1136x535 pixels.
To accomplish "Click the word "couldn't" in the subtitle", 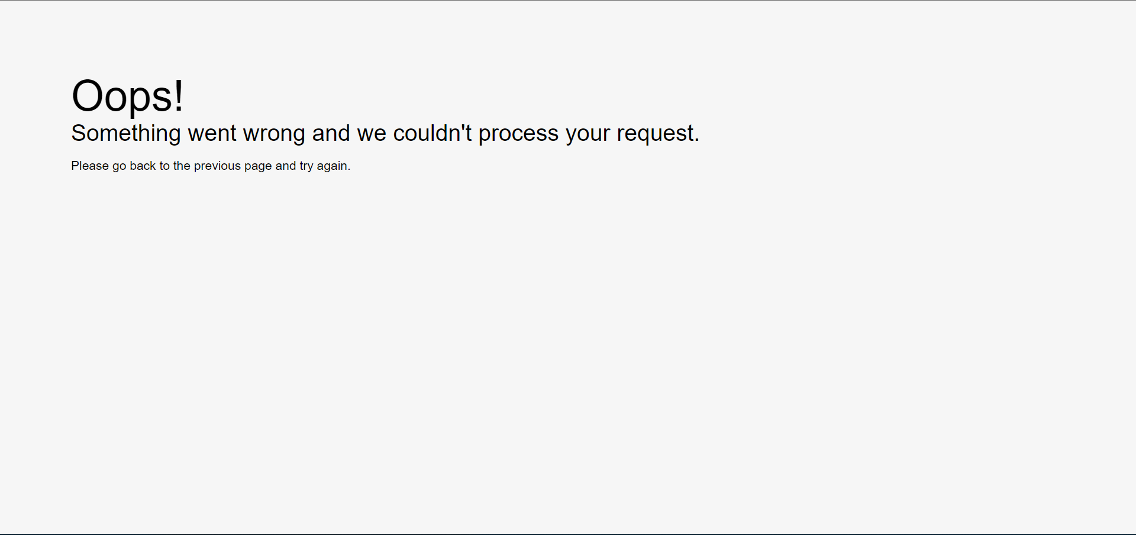I will (433, 133).
